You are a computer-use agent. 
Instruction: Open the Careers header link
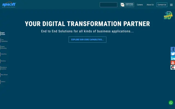140,5
